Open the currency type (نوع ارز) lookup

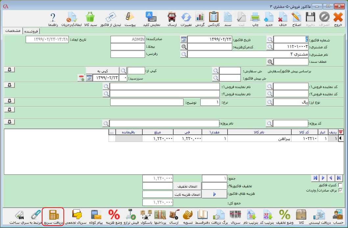tap(270, 102)
